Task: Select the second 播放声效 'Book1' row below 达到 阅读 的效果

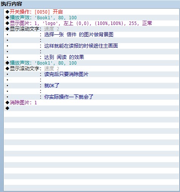Action: 91,63
